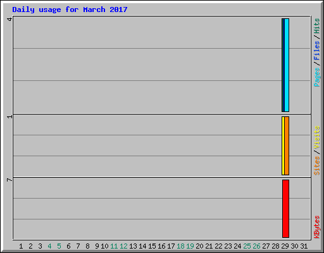Click the 'Hits' legend label
Screen dimensions: 324x253
click(316, 26)
